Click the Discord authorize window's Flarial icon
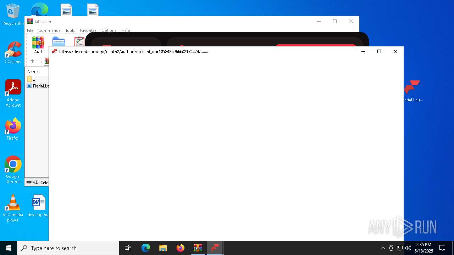 tap(54, 51)
